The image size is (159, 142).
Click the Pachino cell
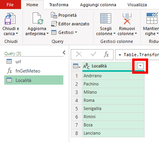[x=113, y=84]
